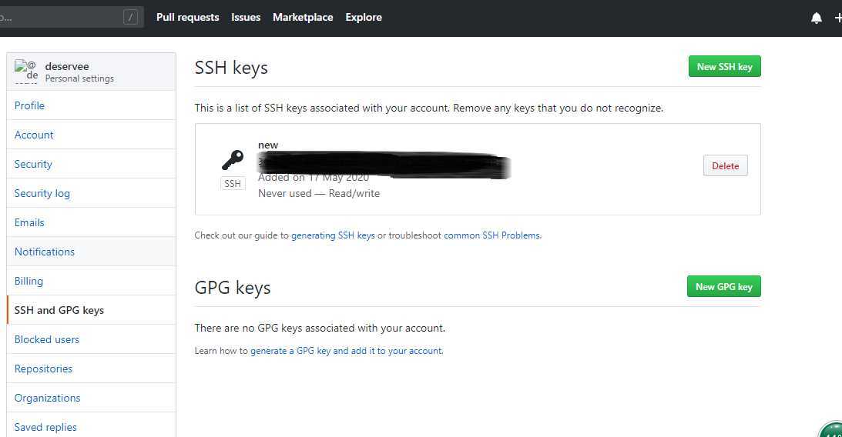Open the notifications bell icon
Image resolution: width=842 pixels, height=437 pixels.
(x=817, y=18)
